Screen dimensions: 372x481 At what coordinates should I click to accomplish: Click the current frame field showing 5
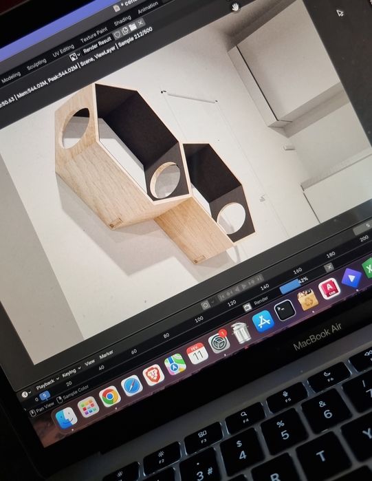[x=362, y=228]
